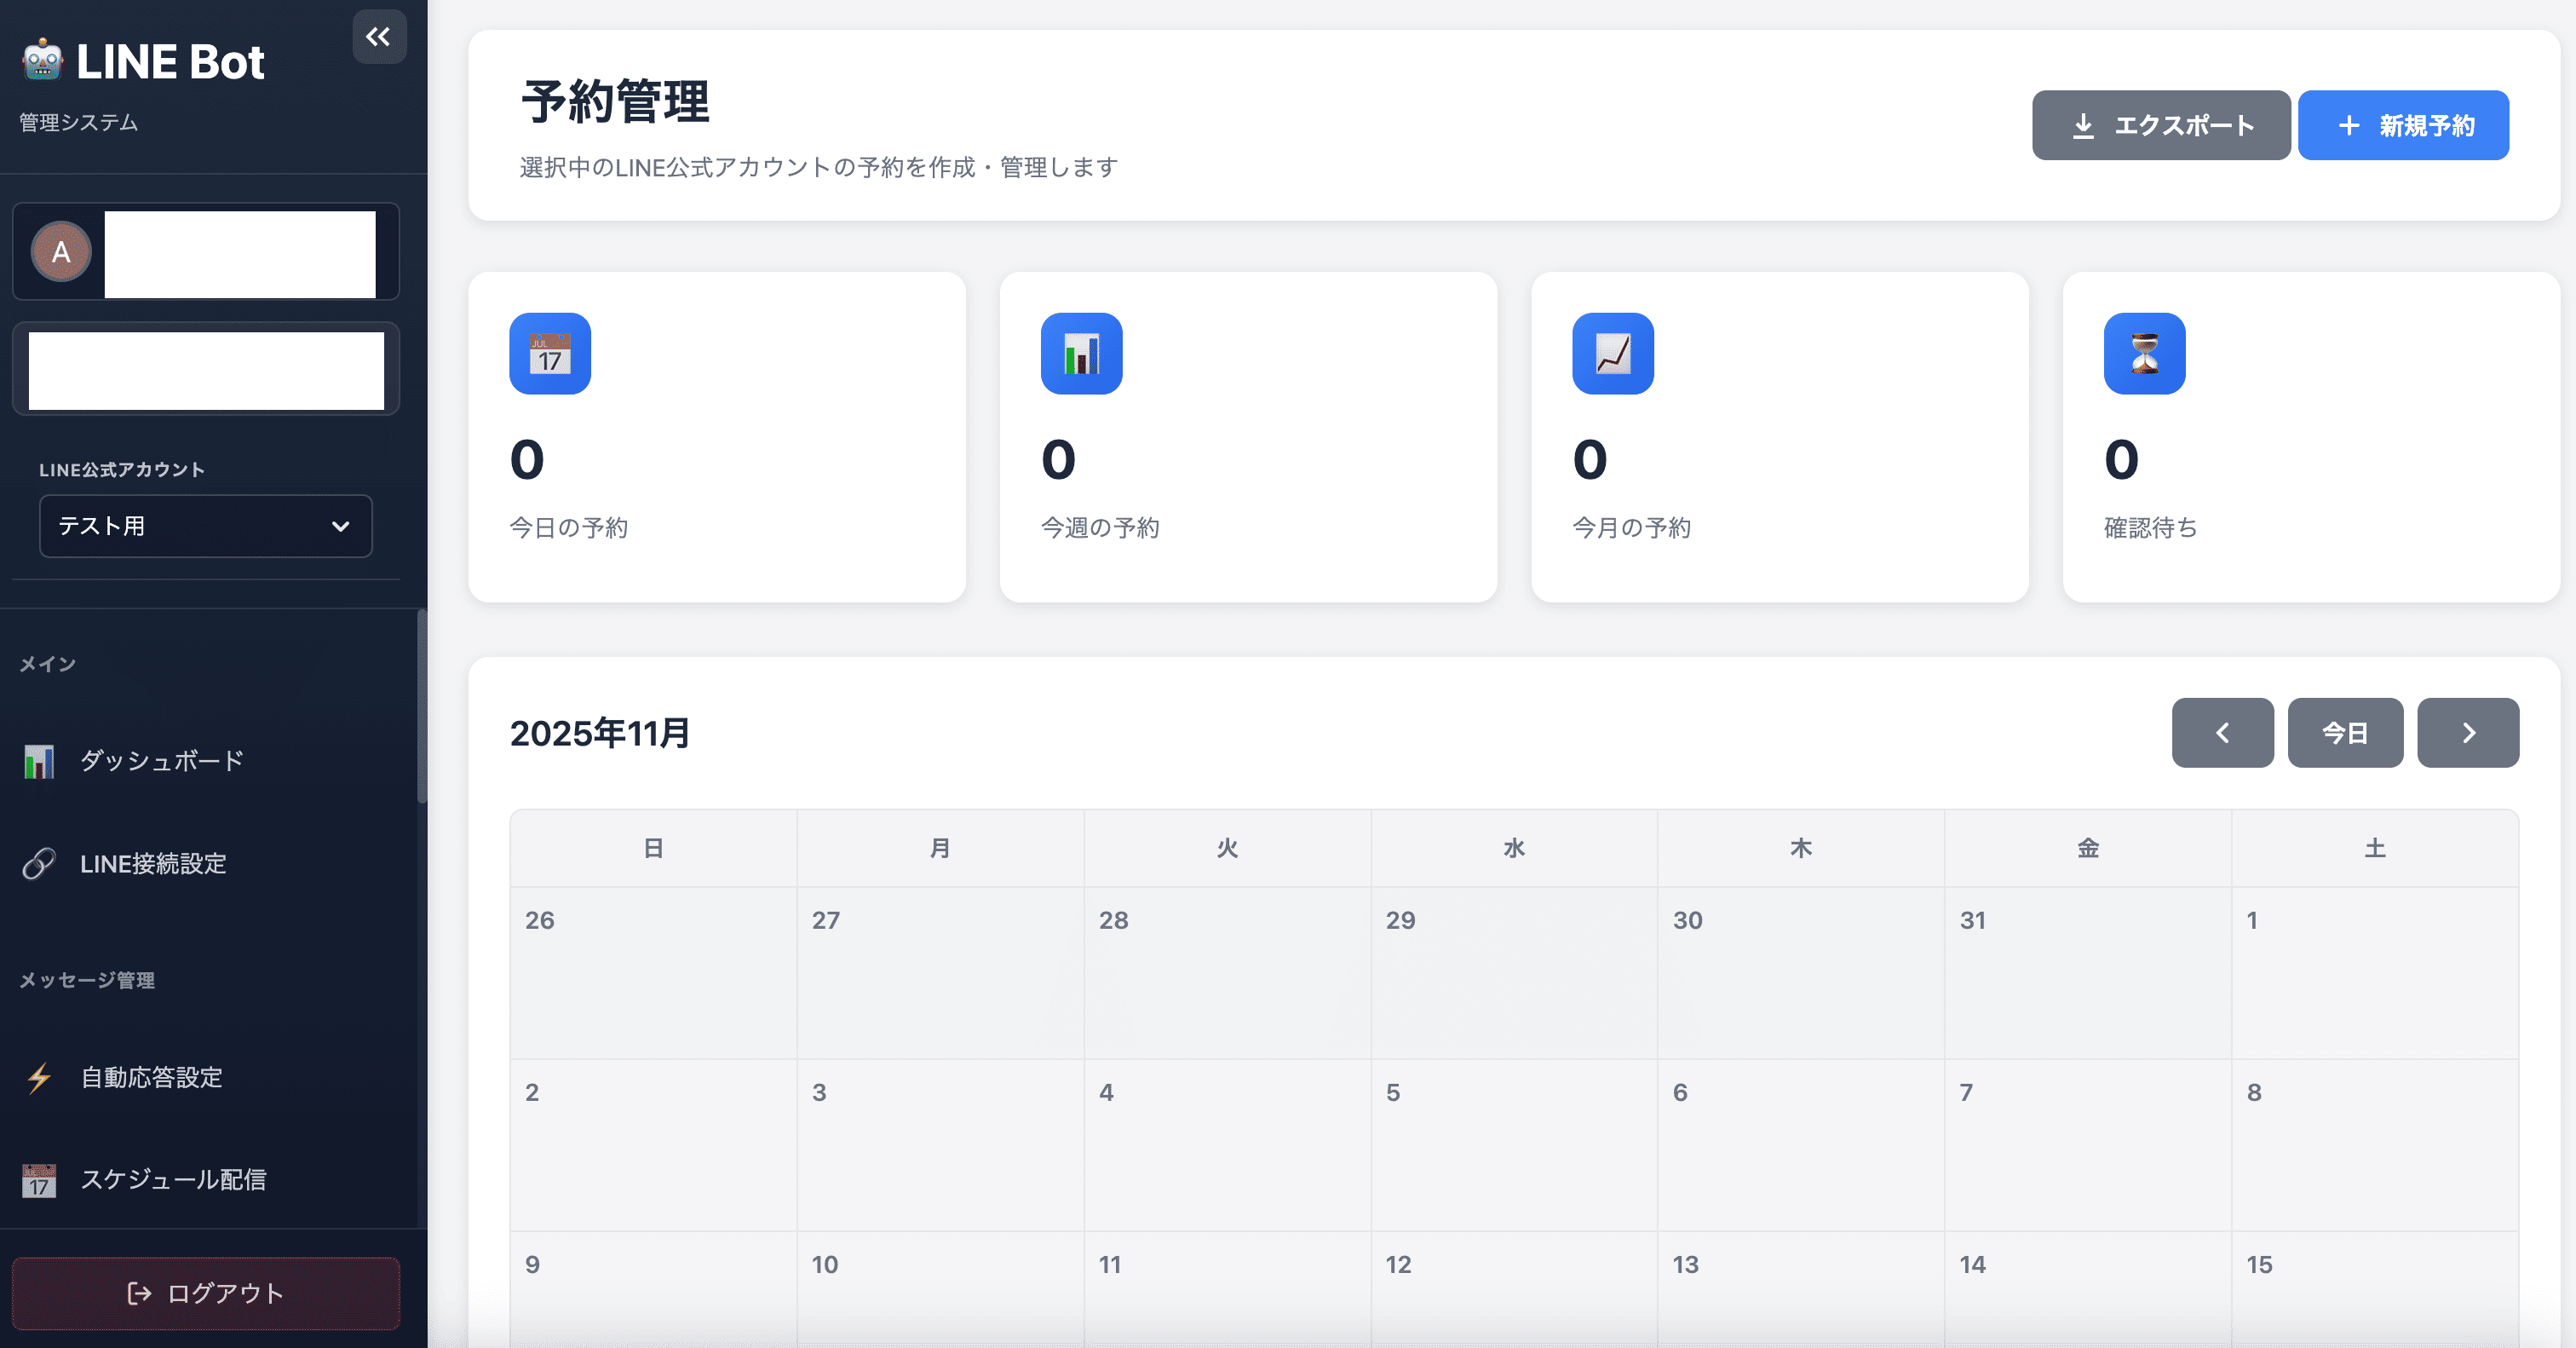2576x1348 pixels.
Task: Collapse the sidebar with the double-chevron button
Action: click(379, 37)
